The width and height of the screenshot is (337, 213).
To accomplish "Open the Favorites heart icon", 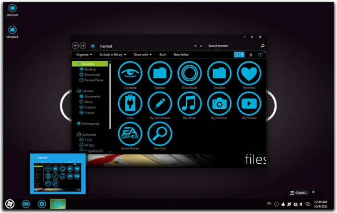I will tap(249, 73).
